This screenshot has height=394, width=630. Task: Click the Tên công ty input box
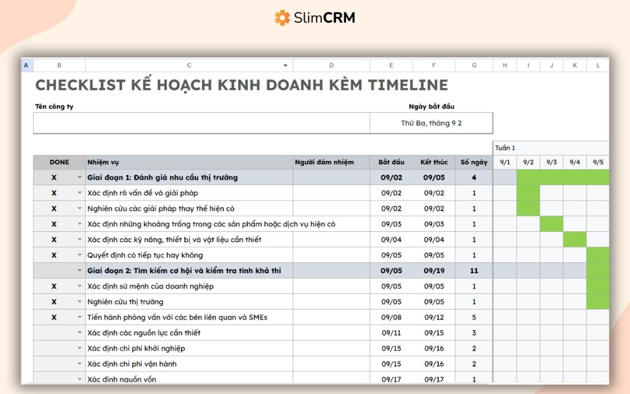(x=202, y=123)
